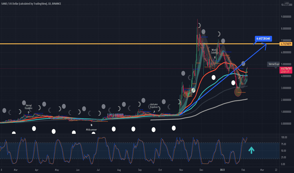Click the SAND / US Dollar chart title
Viewport: 294px width, 173px height.
tap(31, 3)
